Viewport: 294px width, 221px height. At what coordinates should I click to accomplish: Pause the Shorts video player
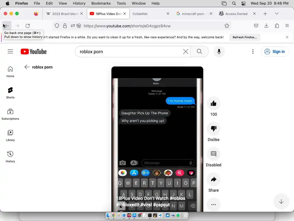point(157,139)
